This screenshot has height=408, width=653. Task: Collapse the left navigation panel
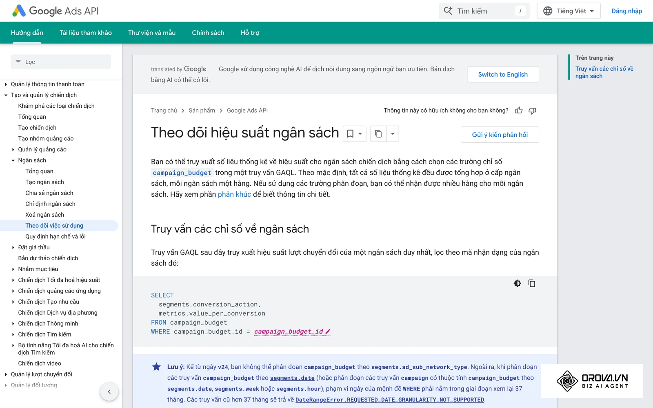[x=109, y=392]
